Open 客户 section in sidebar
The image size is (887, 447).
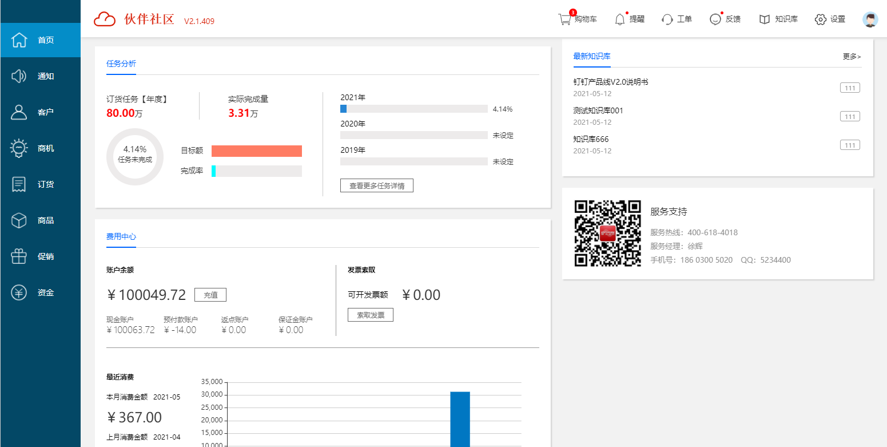[40, 112]
